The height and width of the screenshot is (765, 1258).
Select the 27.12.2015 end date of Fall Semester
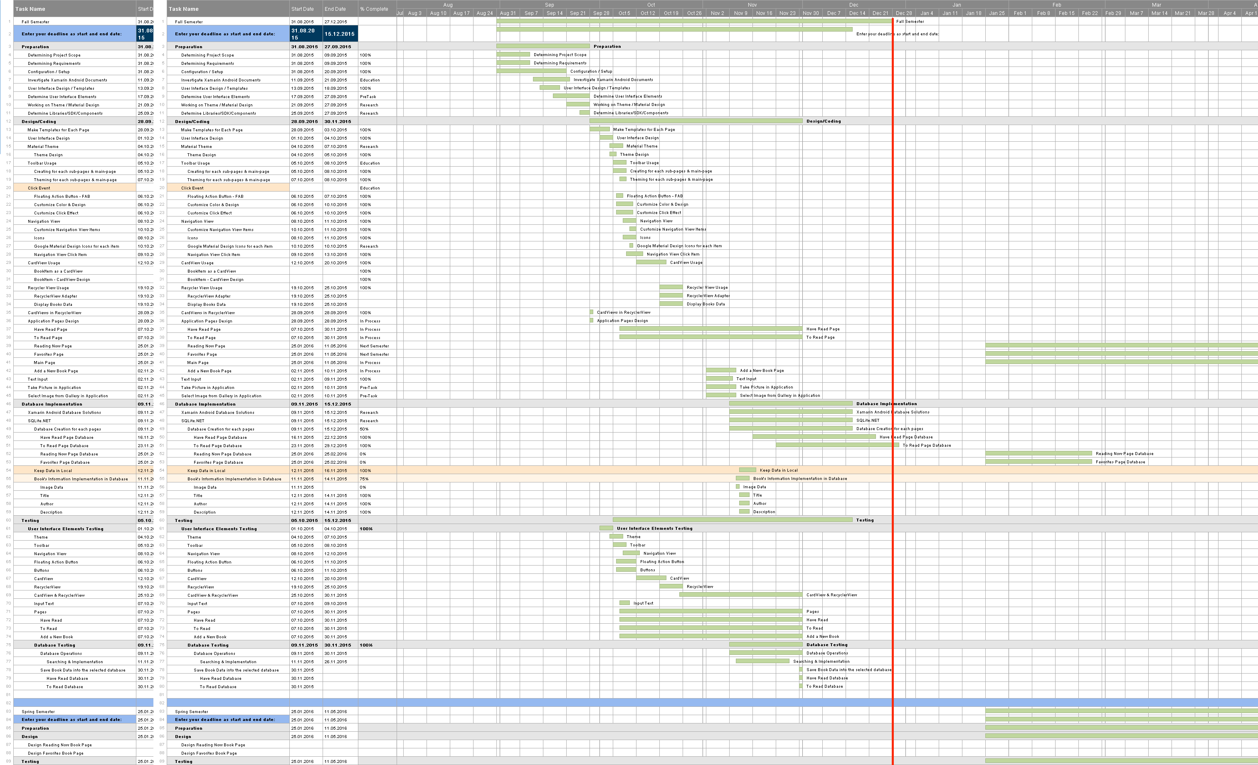(x=335, y=22)
